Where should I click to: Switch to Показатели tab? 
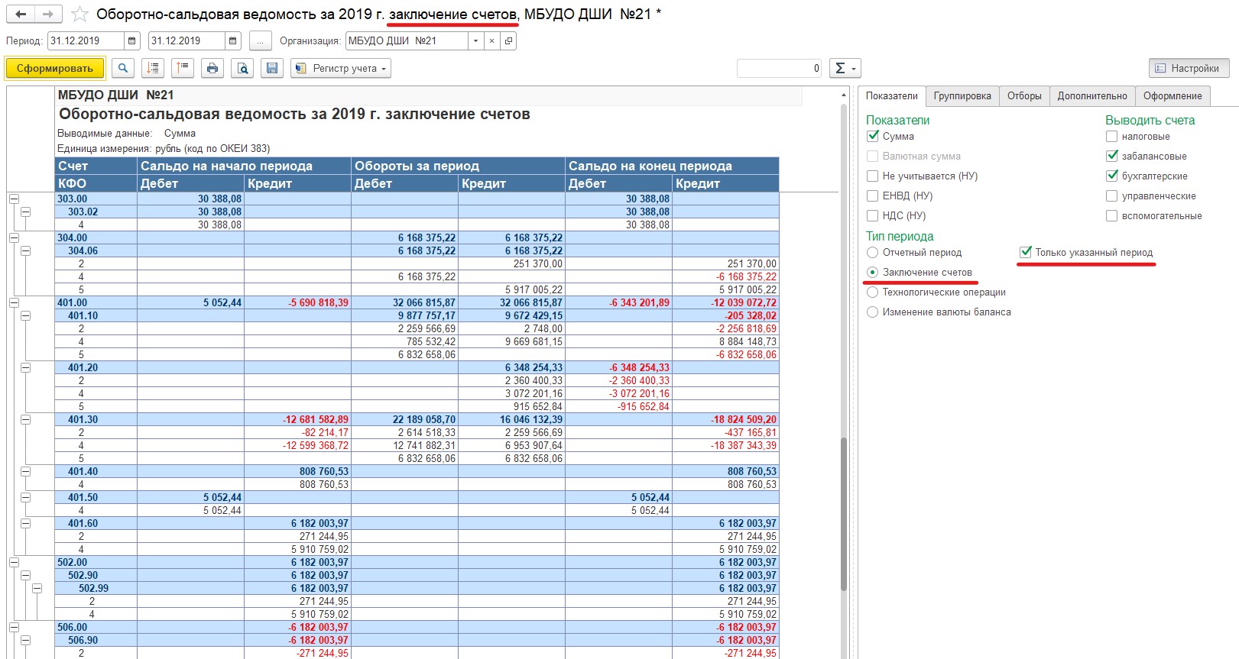[x=891, y=96]
